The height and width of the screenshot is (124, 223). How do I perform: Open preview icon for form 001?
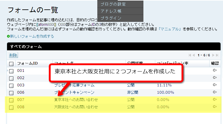pos(214,71)
